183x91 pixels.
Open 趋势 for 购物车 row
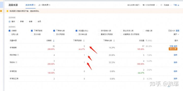point(175,63)
